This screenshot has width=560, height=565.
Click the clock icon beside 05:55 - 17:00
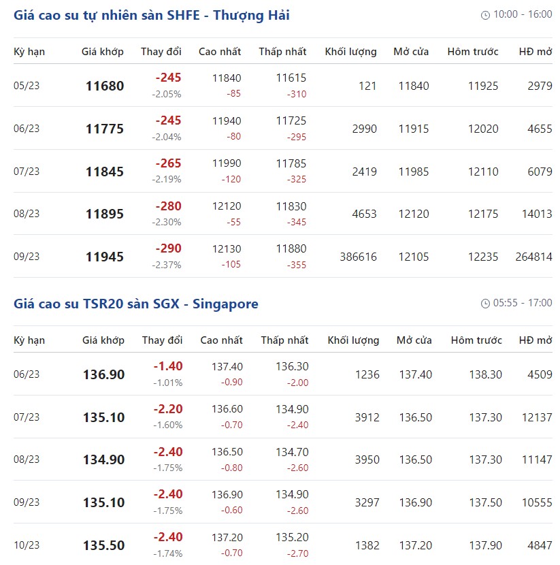tap(485, 304)
